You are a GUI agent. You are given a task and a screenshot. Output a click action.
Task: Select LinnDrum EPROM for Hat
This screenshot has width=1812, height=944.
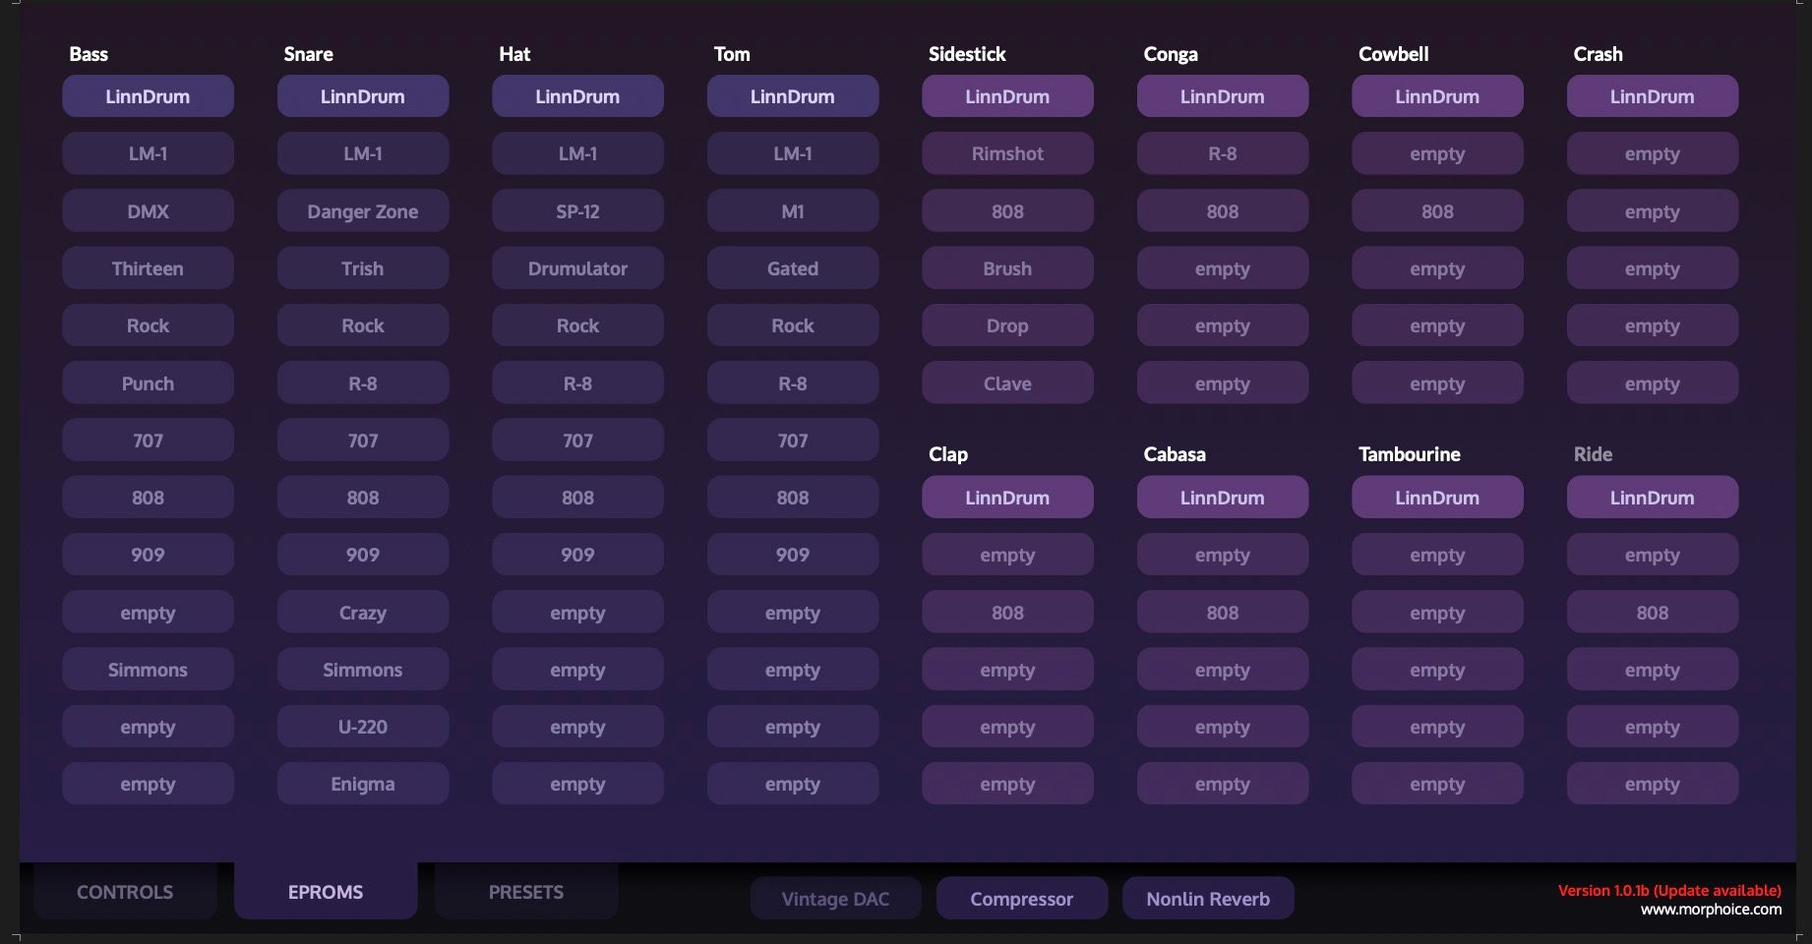[577, 96]
